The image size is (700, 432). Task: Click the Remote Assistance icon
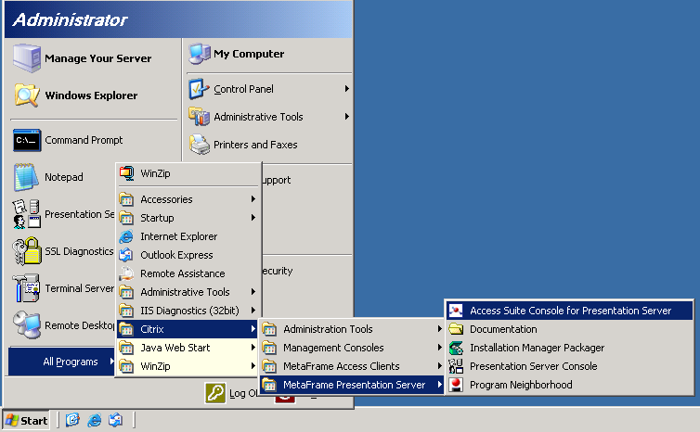pyautogui.click(x=126, y=273)
